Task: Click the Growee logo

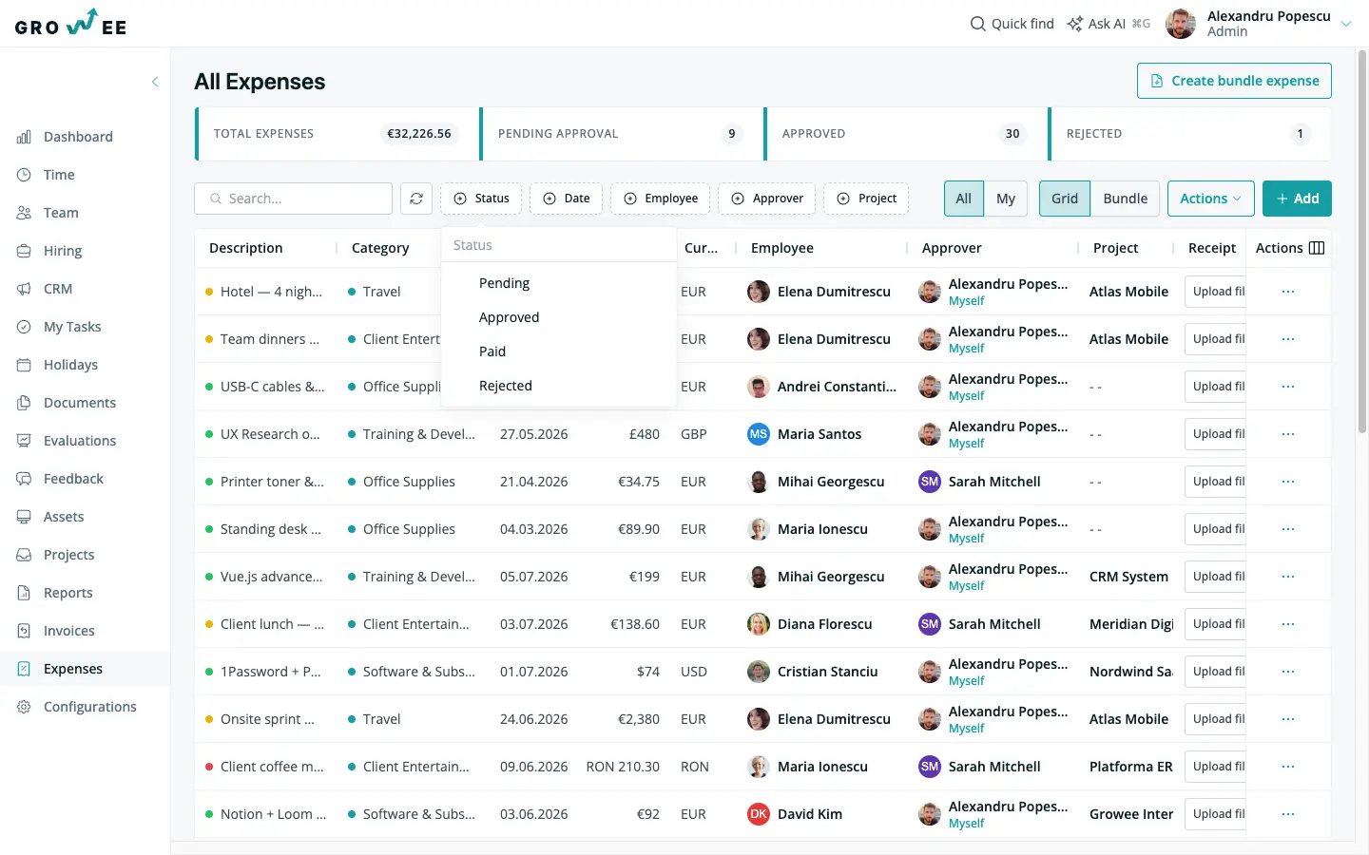Action: coord(71,23)
